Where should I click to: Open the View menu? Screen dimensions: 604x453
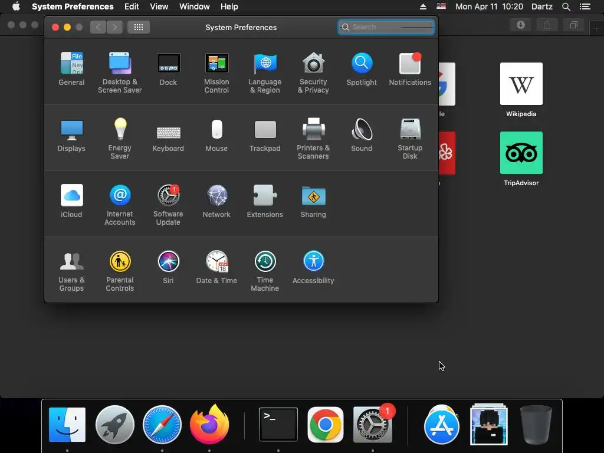pos(159,6)
